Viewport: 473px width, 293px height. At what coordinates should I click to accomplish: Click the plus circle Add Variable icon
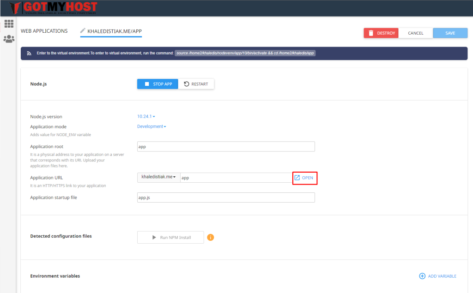(x=422, y=276)
